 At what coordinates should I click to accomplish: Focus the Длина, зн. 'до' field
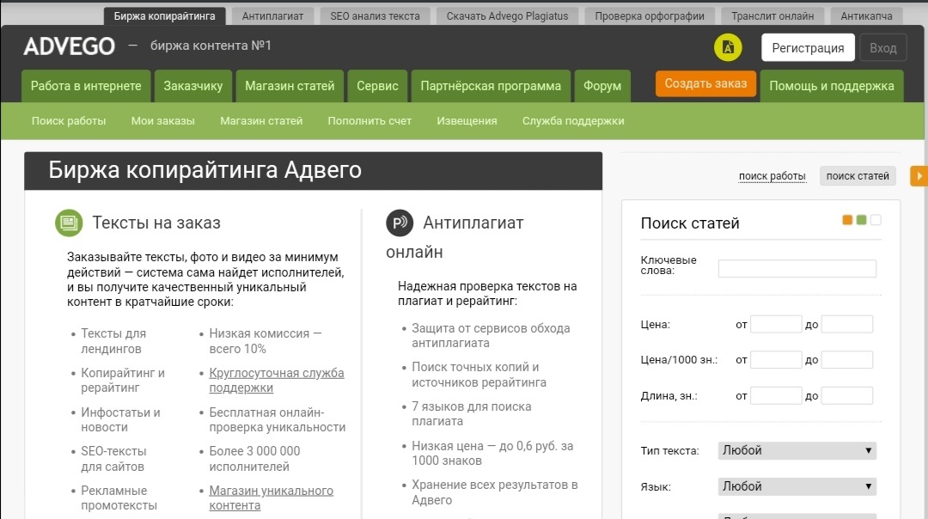[847, 395]
